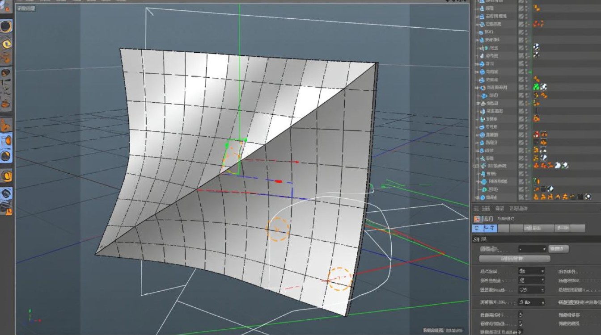Click the last tag on the bottom object row
The height and width of the screenshot is (335, 601).
[588, 197]
